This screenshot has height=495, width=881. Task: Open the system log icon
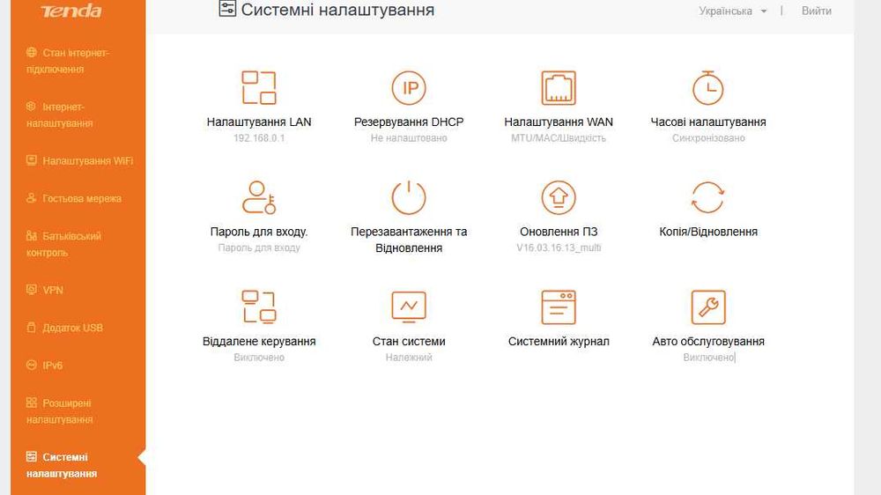tap(559, 307)
